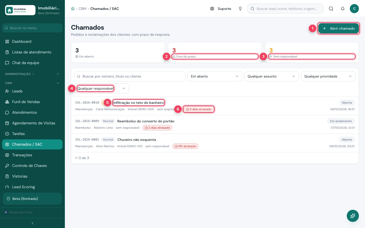Screen dimensions: 365x228
Task: Filter by the 'Fora do prazo' stat card
Action: [215, 52]
